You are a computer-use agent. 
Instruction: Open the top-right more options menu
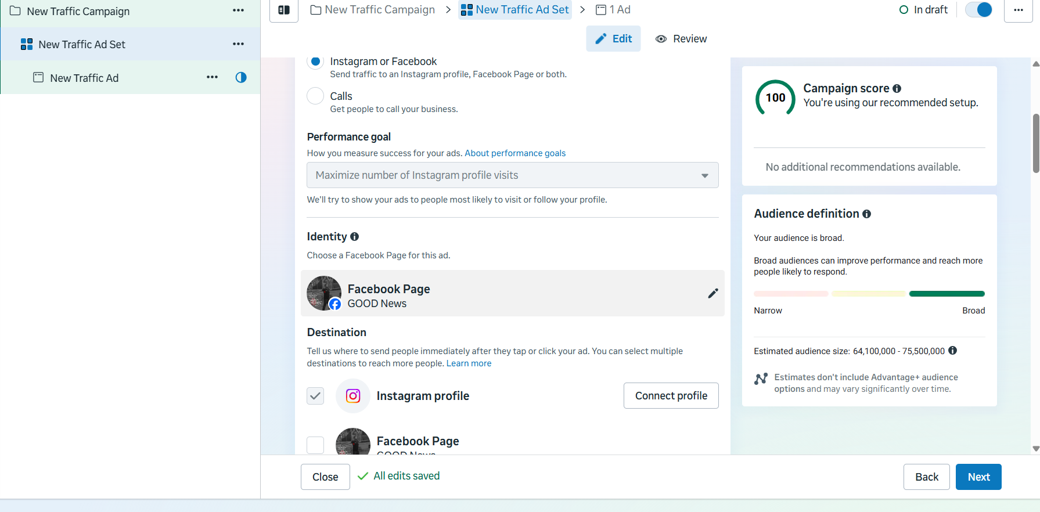pos(1019,10)
